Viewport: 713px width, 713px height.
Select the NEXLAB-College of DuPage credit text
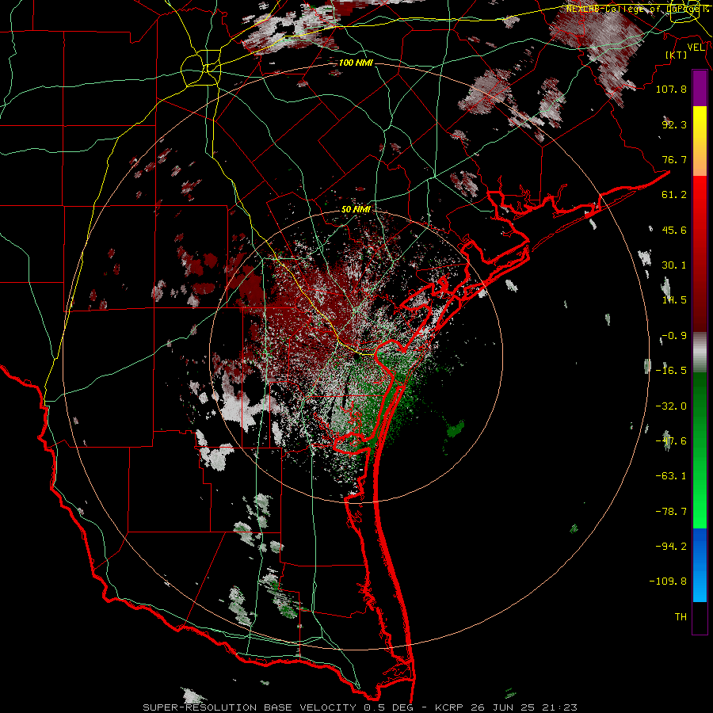pos(638,9)
